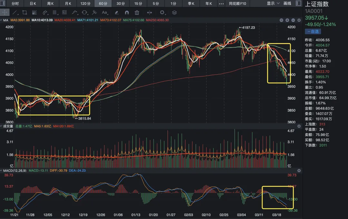Choose the text annotation tool
Screen dimensions: 348x219
click(104, 13)
